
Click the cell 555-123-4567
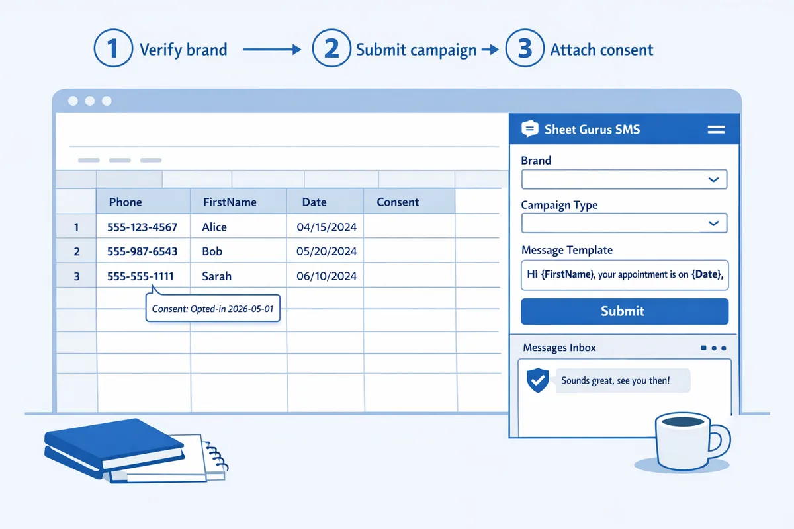144,227
